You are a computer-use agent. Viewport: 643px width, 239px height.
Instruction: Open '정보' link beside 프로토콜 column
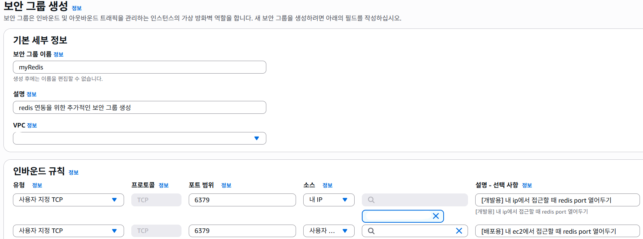coord(164,186)
